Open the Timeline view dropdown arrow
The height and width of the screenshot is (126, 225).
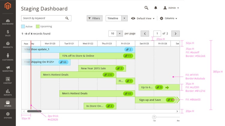click(125, 18)
